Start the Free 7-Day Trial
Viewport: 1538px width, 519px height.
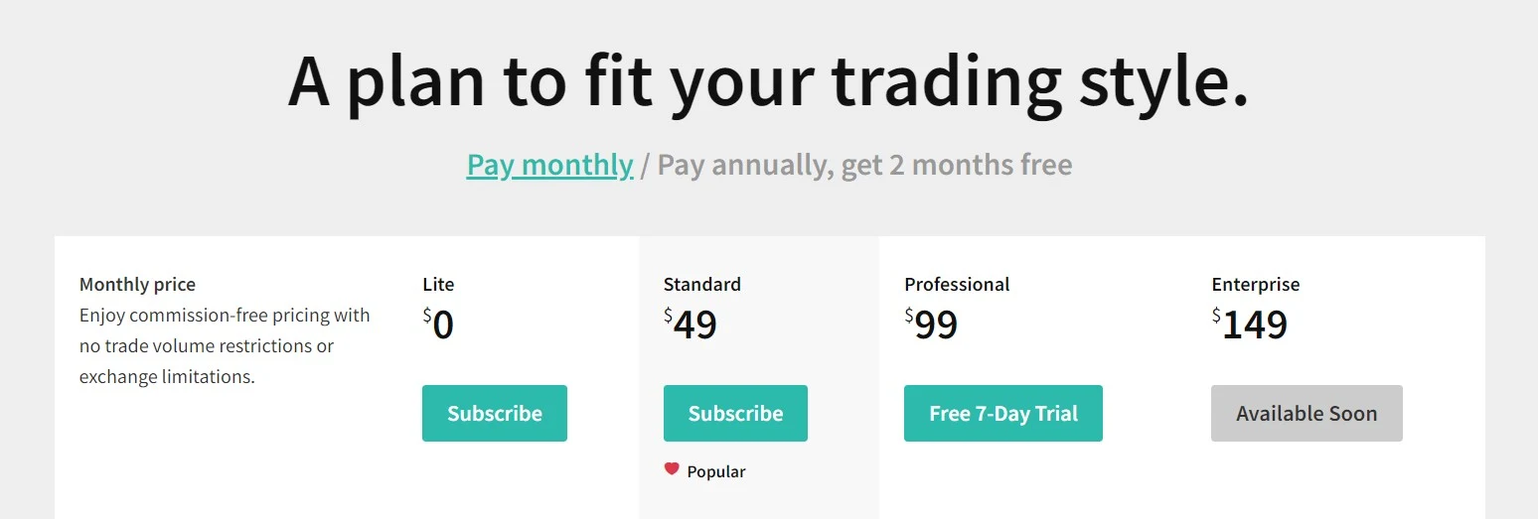pyautogui.click(x=1003, y=413)
